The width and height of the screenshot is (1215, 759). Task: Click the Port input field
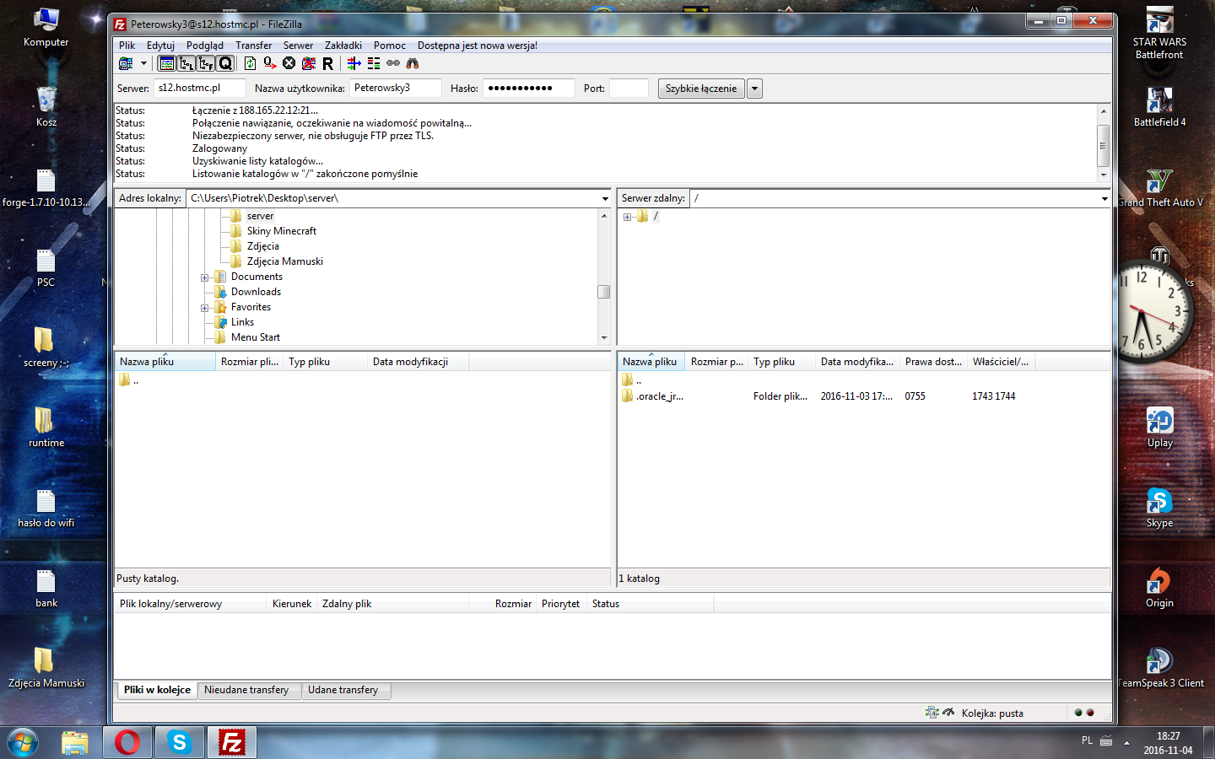click(x=629, y=89)
